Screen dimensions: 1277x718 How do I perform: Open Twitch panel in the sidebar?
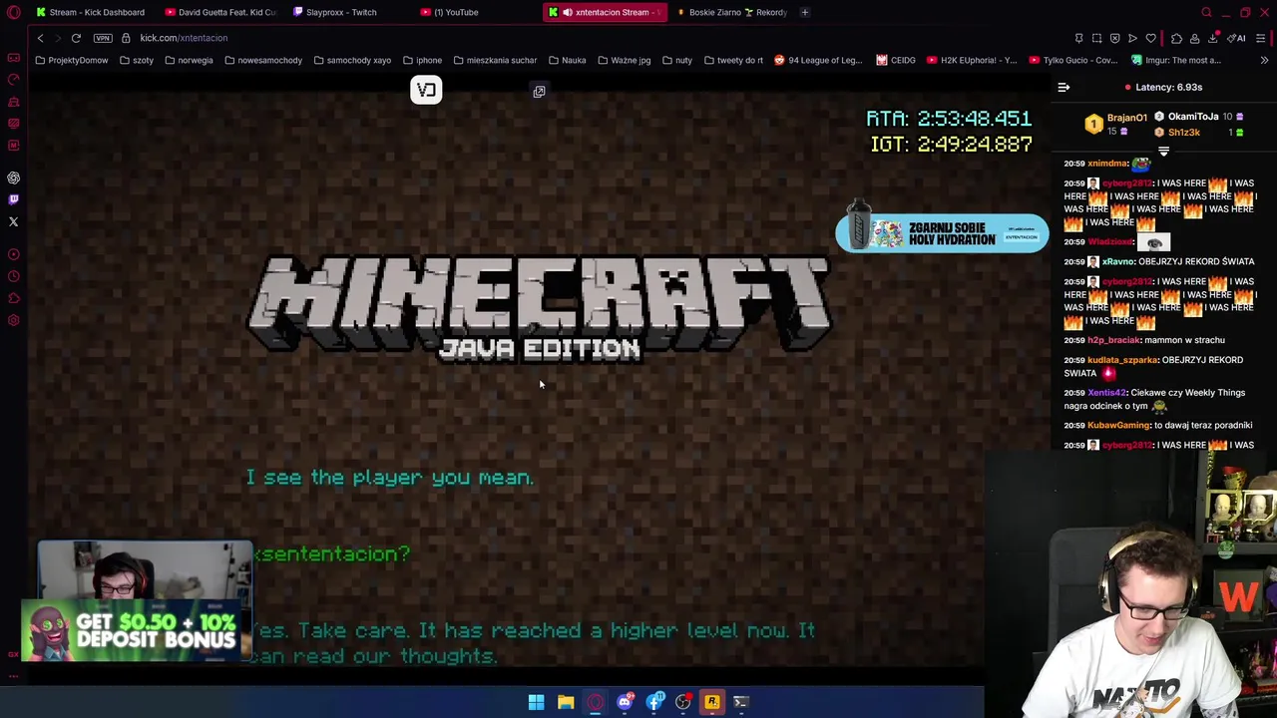click(x=13, y=199)
